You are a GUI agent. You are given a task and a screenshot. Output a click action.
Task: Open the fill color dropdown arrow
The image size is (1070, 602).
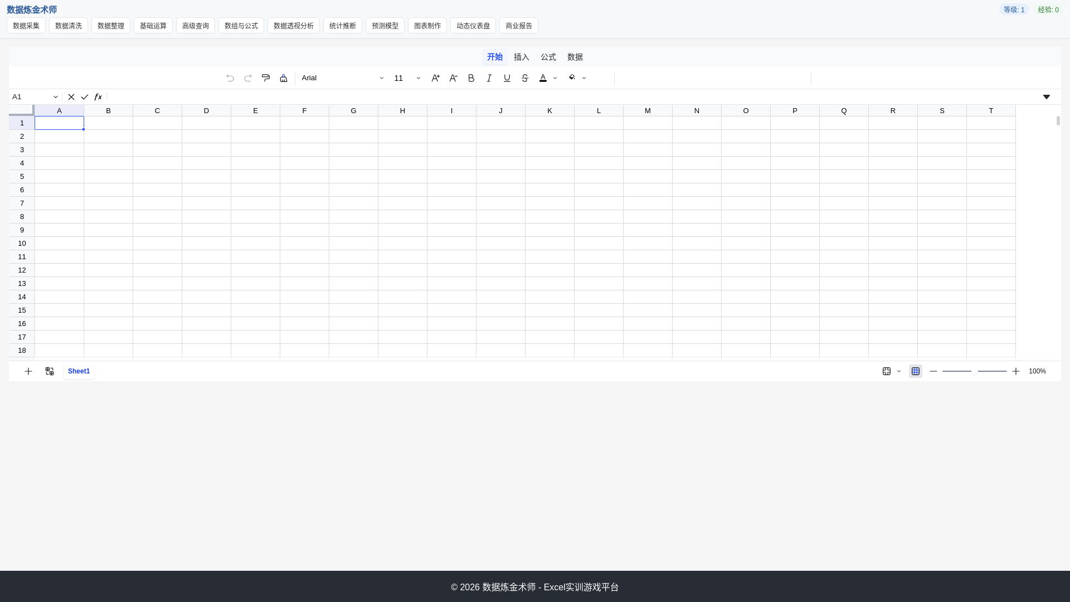click(x=584, y=78)
